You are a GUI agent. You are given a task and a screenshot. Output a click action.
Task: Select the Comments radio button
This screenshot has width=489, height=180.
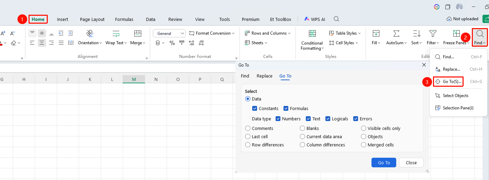click(x=248, y=128)
